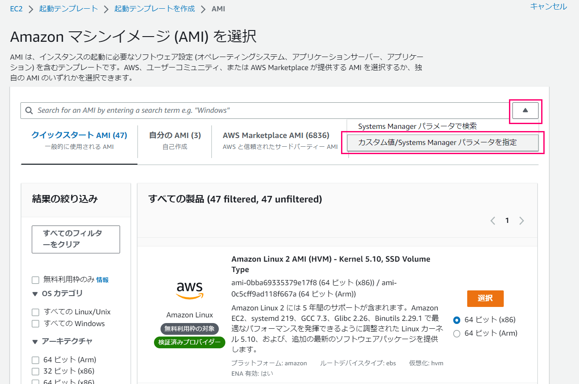The width and height of the screenshot is (579, 384).
Task: Click the 検証済みプロバイダー badge
Action: point(189,342)
